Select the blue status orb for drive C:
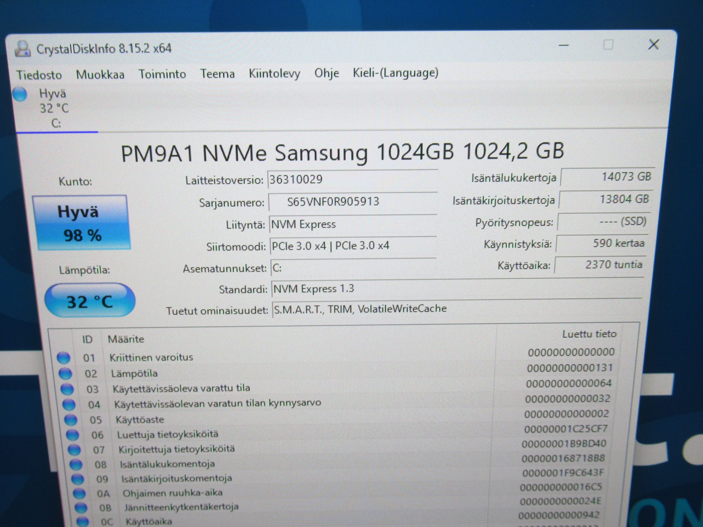Screen dimensions: 703x527 [x=20, y=94]
